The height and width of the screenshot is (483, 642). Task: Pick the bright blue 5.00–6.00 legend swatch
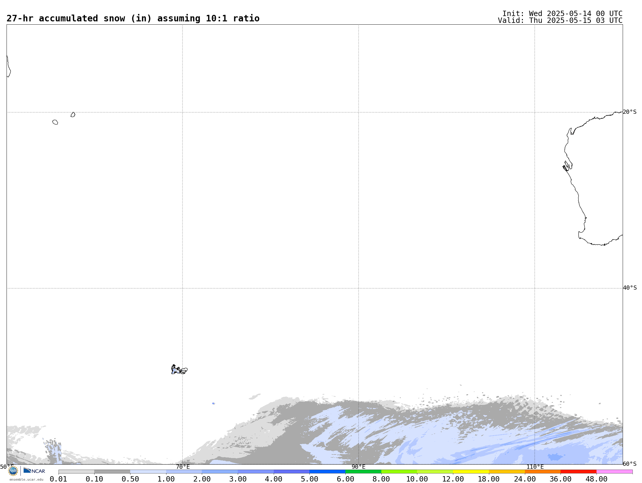(327, 472)
